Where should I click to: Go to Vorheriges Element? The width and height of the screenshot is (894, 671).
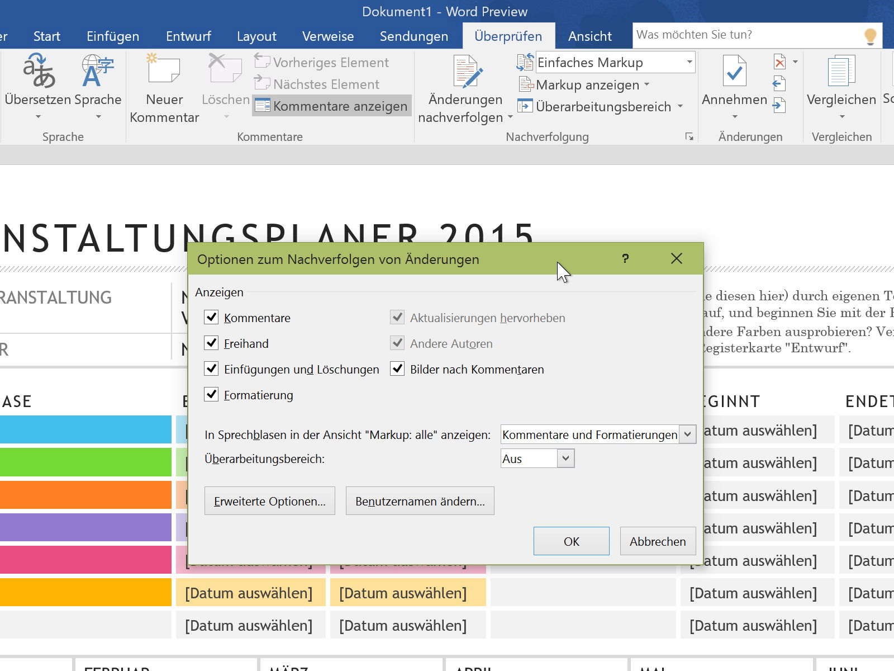point(321,62)
